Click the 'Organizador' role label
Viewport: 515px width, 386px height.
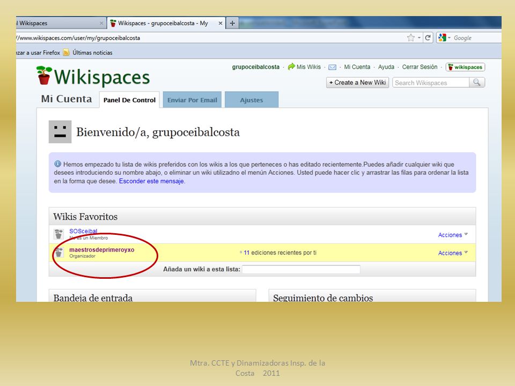coord(82,256)
